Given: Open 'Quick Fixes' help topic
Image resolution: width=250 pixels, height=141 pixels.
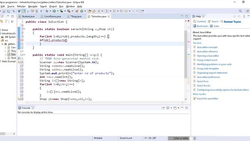Looking at the screenshot, I should 203,81.
